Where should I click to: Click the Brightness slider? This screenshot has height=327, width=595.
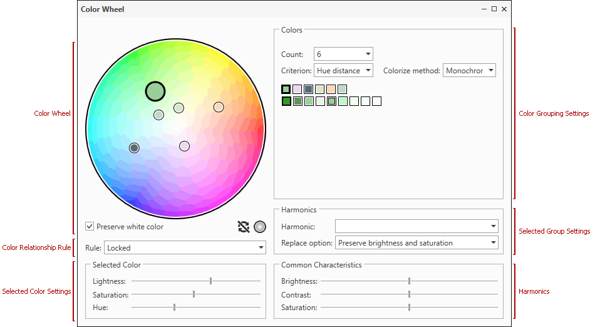tap(409, 281)
